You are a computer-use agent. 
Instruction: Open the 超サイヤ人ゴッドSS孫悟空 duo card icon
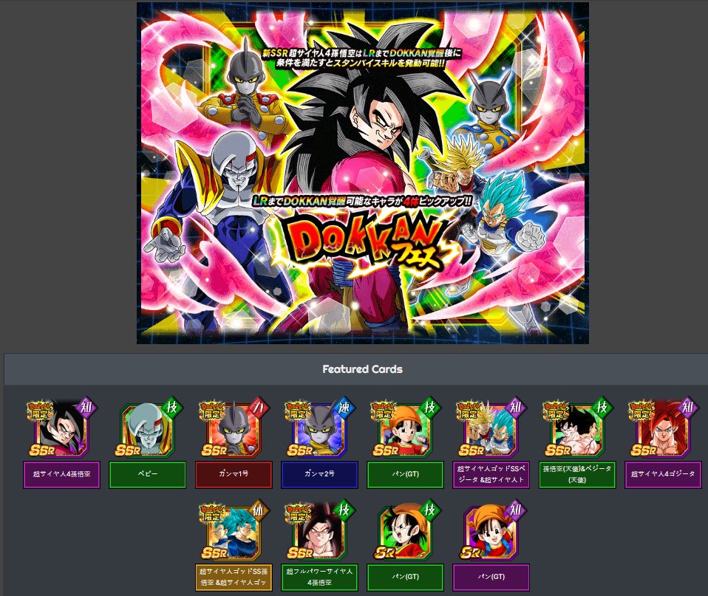234,531
